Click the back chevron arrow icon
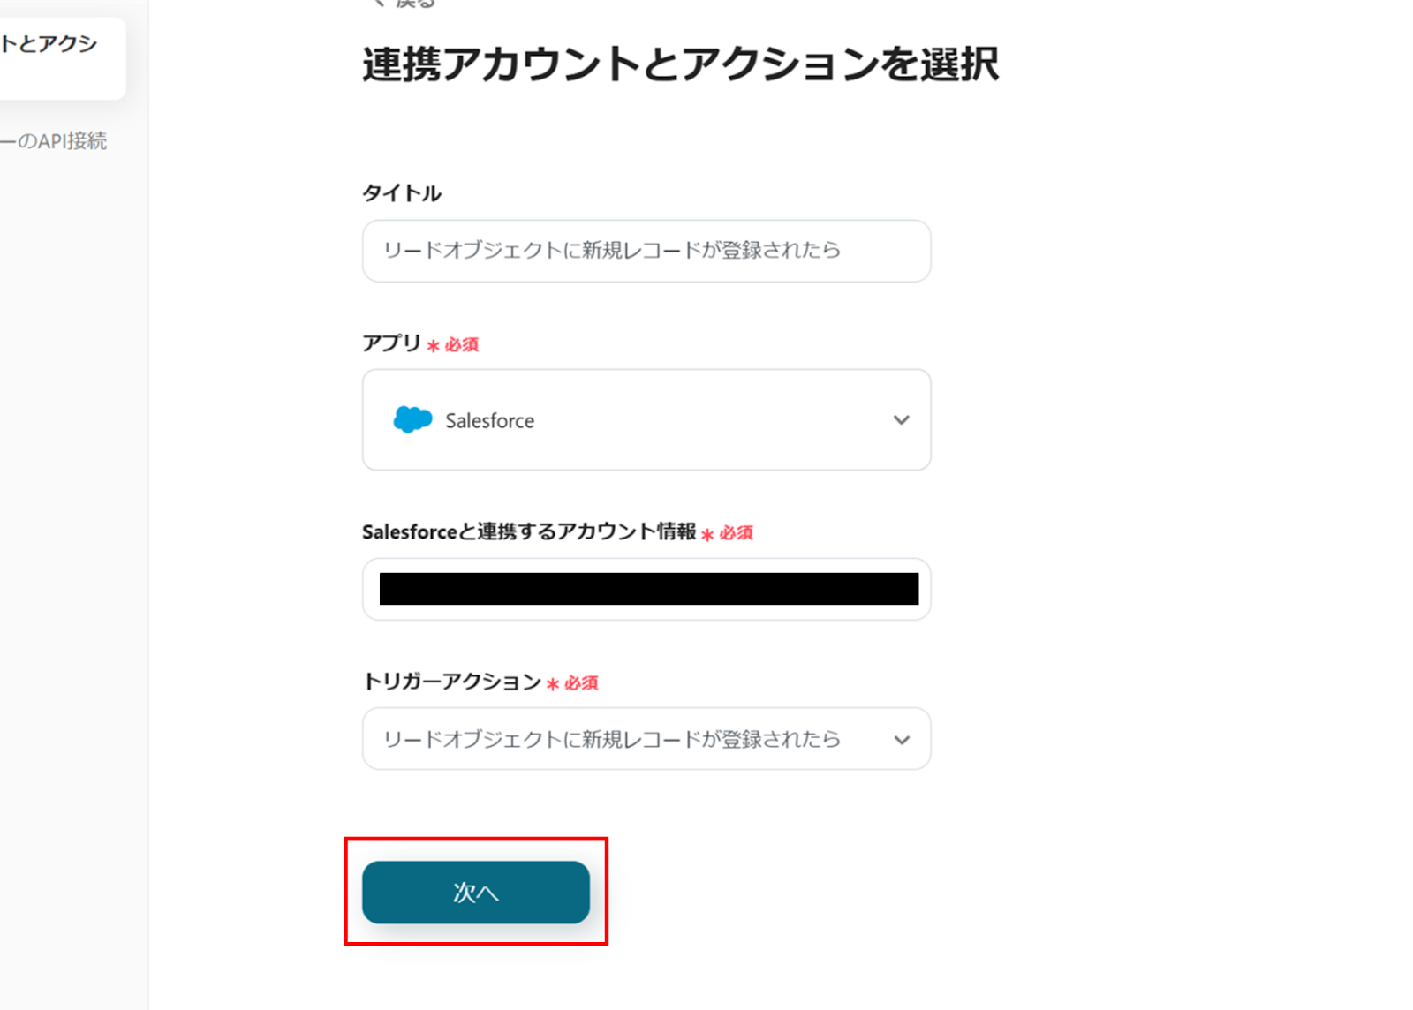This screenshot has width=1413, height=1010. [378, 4]
